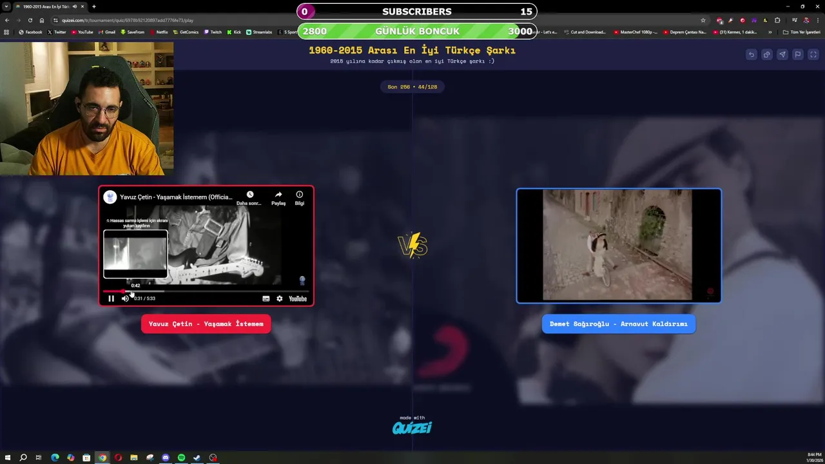
Task: Open the Chrome profile avatar
Action: pos(806,20)
